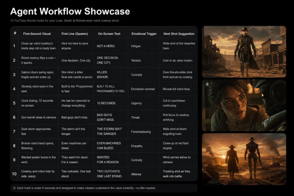Click 'Wanted poster burns in the wind.'
The height and width of the screenshot is (196, 294).
pyautogui.click(x=39, y=160)
